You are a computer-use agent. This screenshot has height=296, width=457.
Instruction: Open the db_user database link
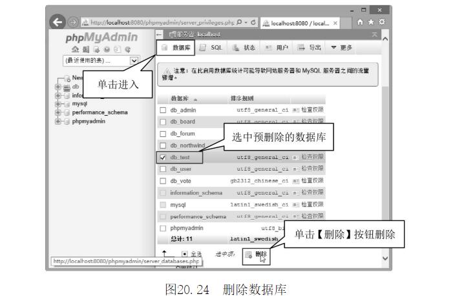(182, 169)
